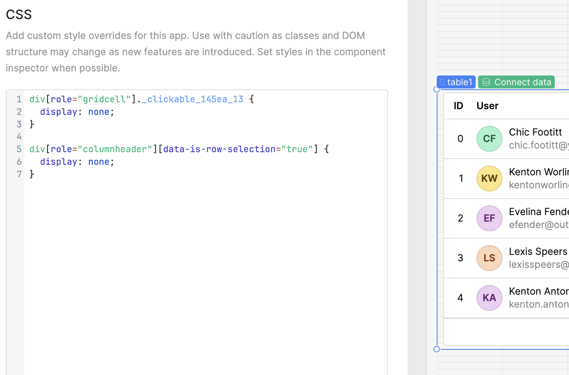Click the KA avatar icon

click(489, 298)
